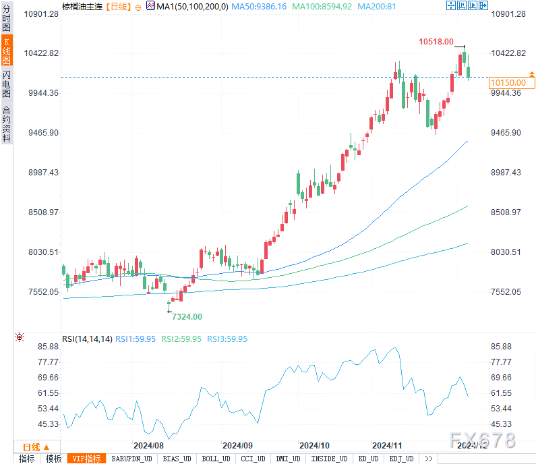Viewport: 536px width, 464px height.
Task: Click the 模板 button
Action: [x=53, y=459]
